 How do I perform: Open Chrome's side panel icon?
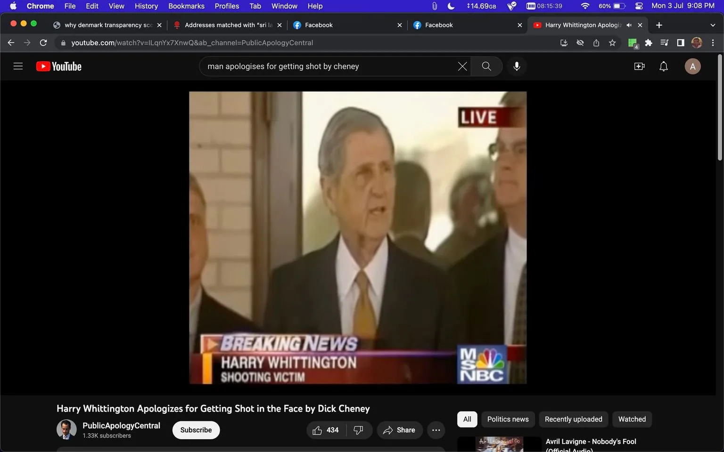[x=680, y=42]
